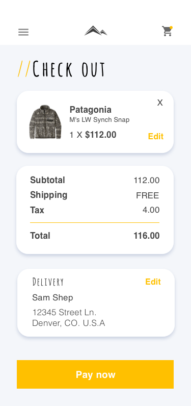Click the Total amount 116.00

147,236
